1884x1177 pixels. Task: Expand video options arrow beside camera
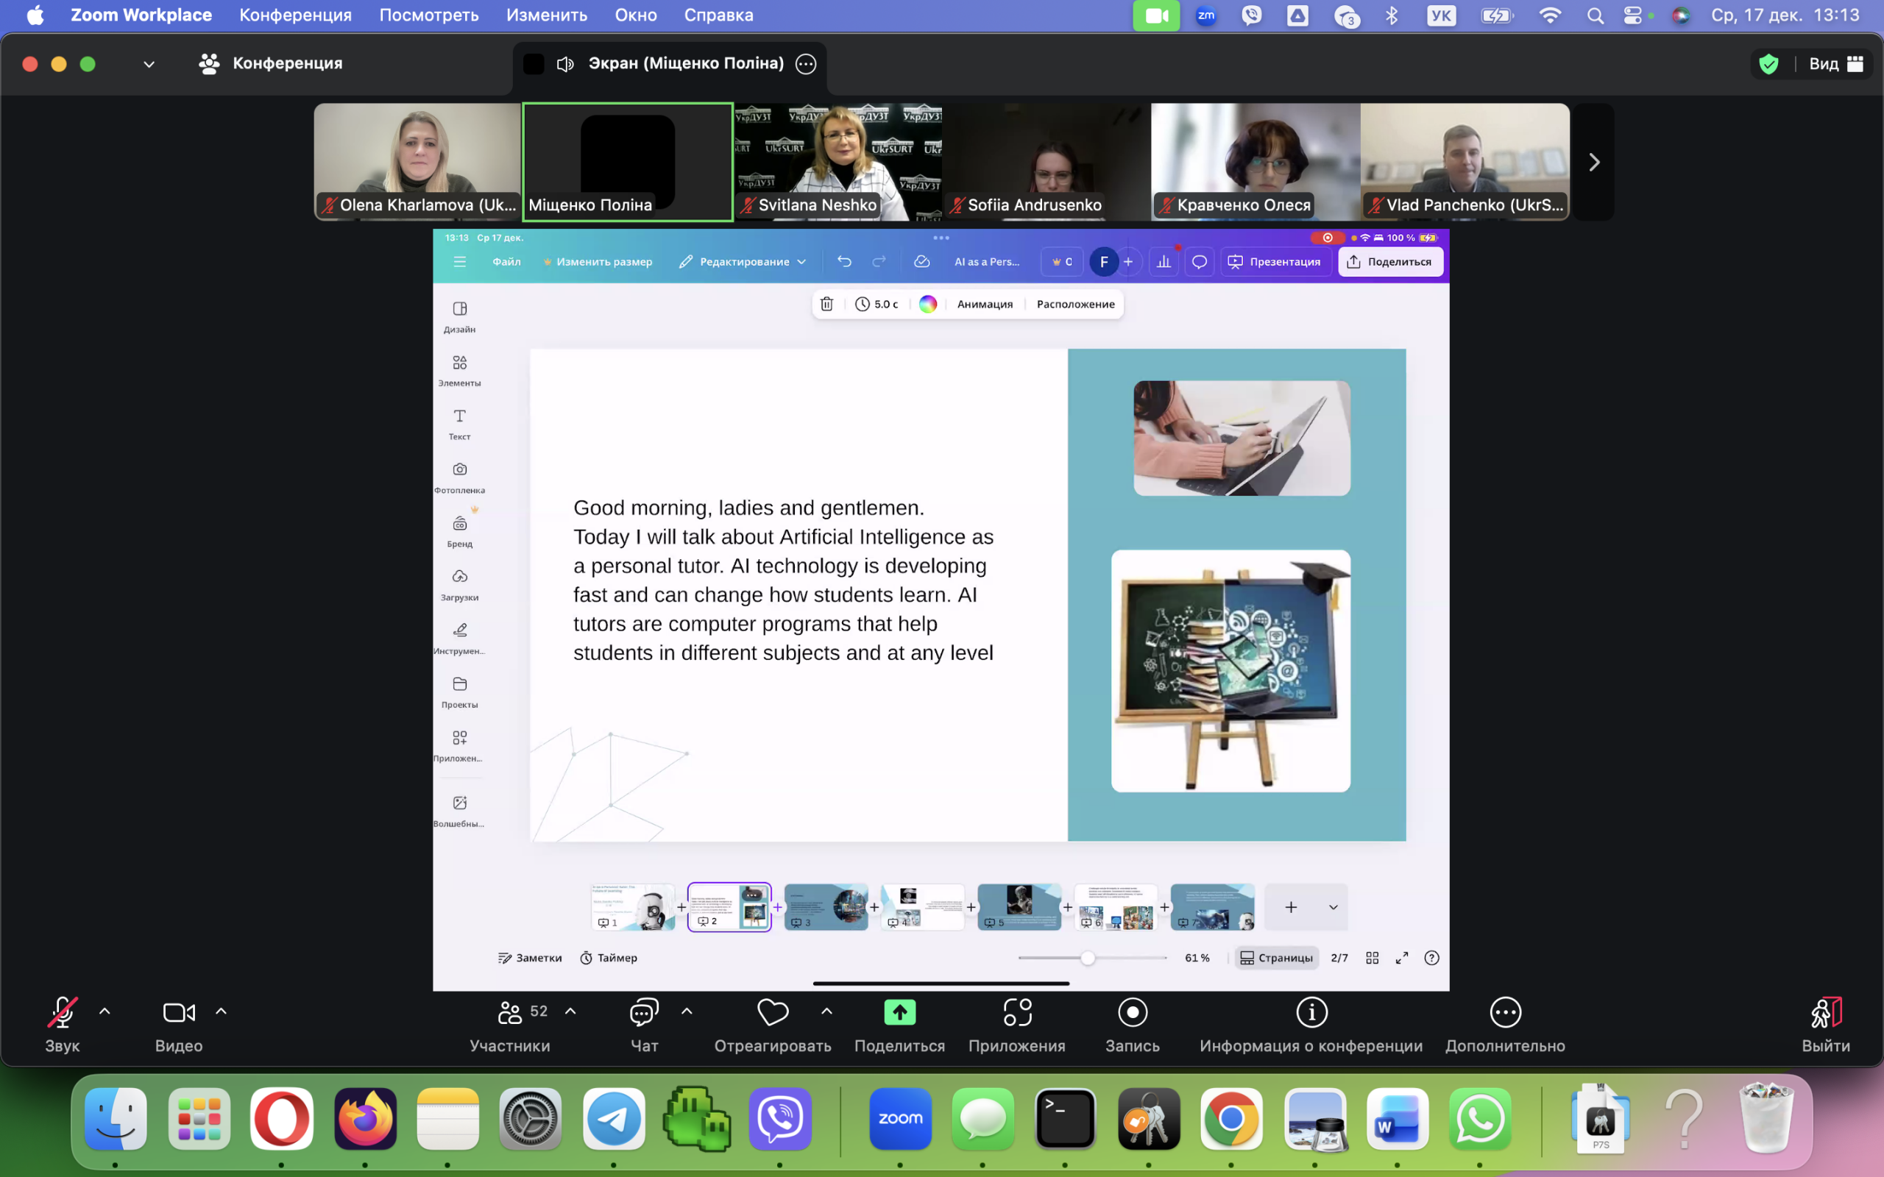coord(221,1011)
